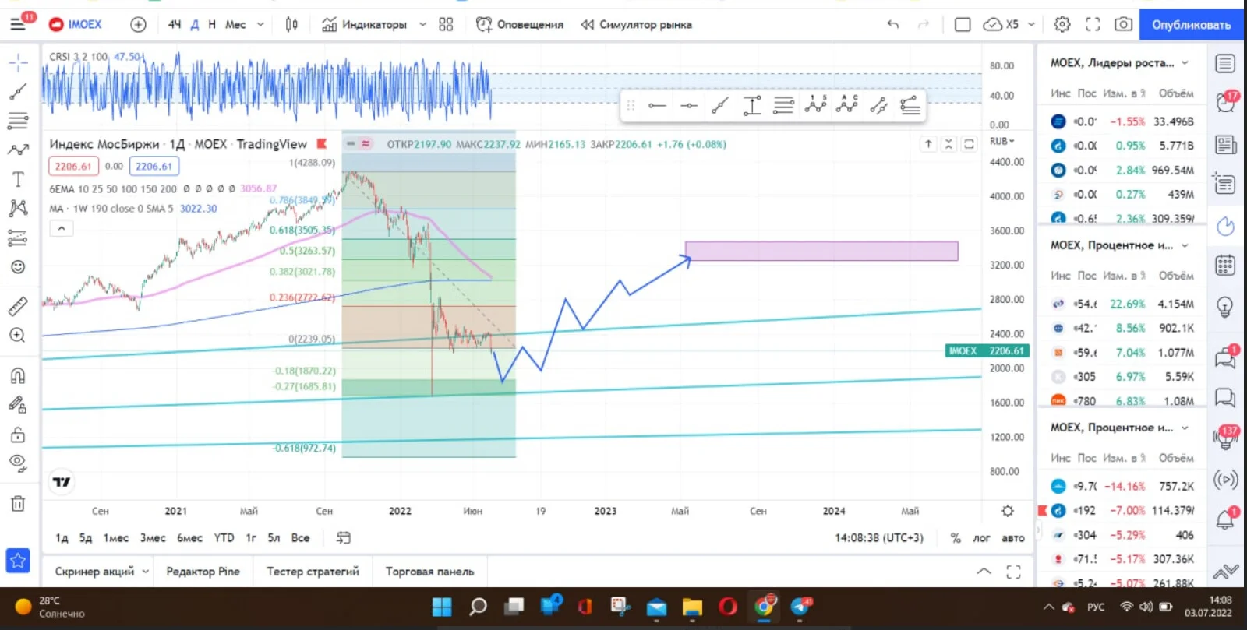This screenshot has width=1247, height=630.
Task: Toggle percent scale mode
Action: click(956, 538)
